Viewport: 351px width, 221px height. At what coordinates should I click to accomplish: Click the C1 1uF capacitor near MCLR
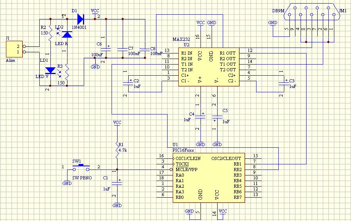(x=117, y=183)
